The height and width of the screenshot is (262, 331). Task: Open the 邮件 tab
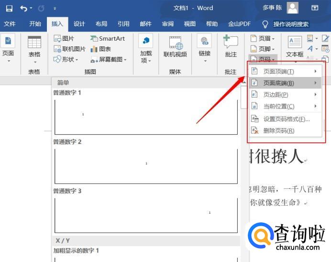tap(146, 24)
